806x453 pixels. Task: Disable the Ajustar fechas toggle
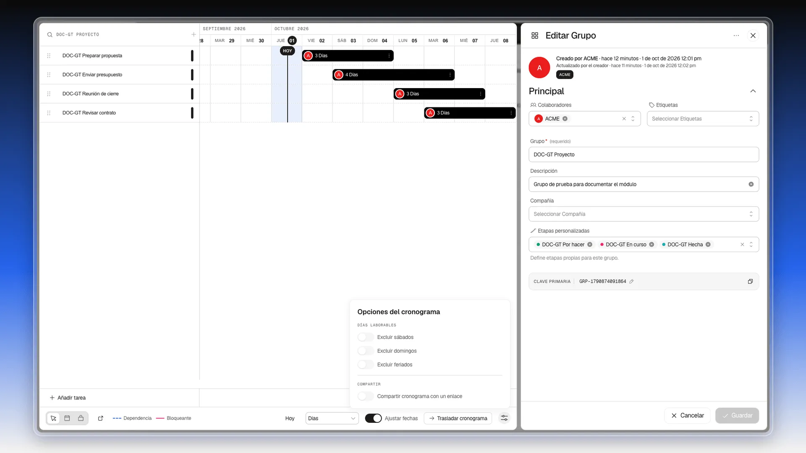[373, 418]
